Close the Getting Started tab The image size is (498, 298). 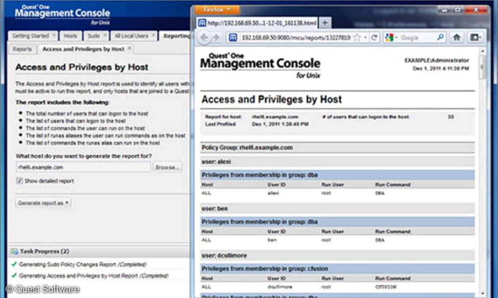[54, 36]
